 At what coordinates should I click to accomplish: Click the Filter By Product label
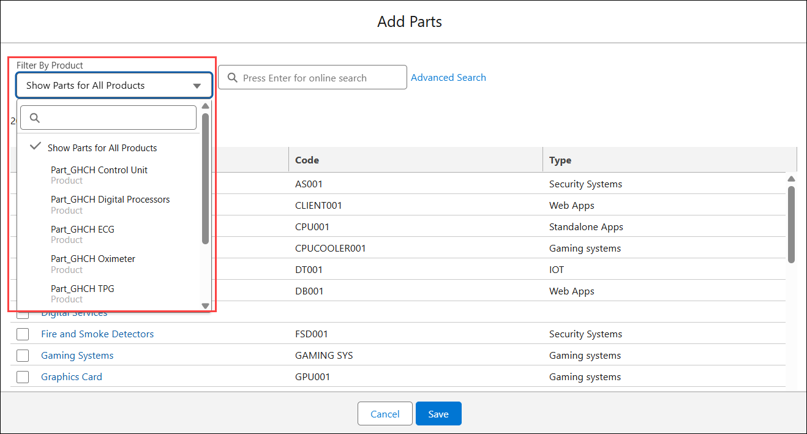(50, 65)
